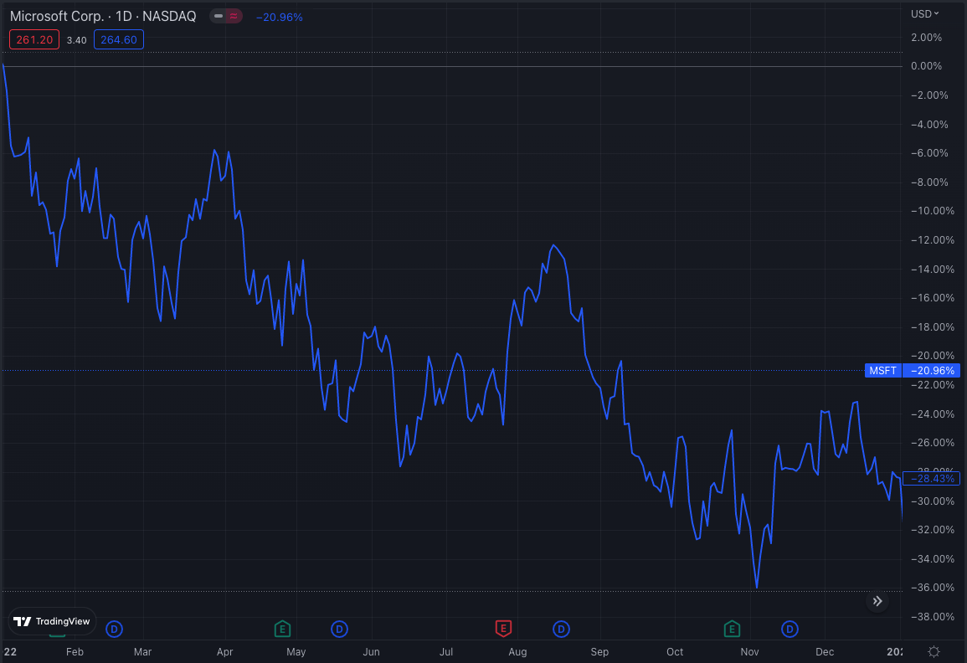Image resolution: width=967 pixels, height=663 pixels.
Task: Click the TradingView logo
Action: 52,621
